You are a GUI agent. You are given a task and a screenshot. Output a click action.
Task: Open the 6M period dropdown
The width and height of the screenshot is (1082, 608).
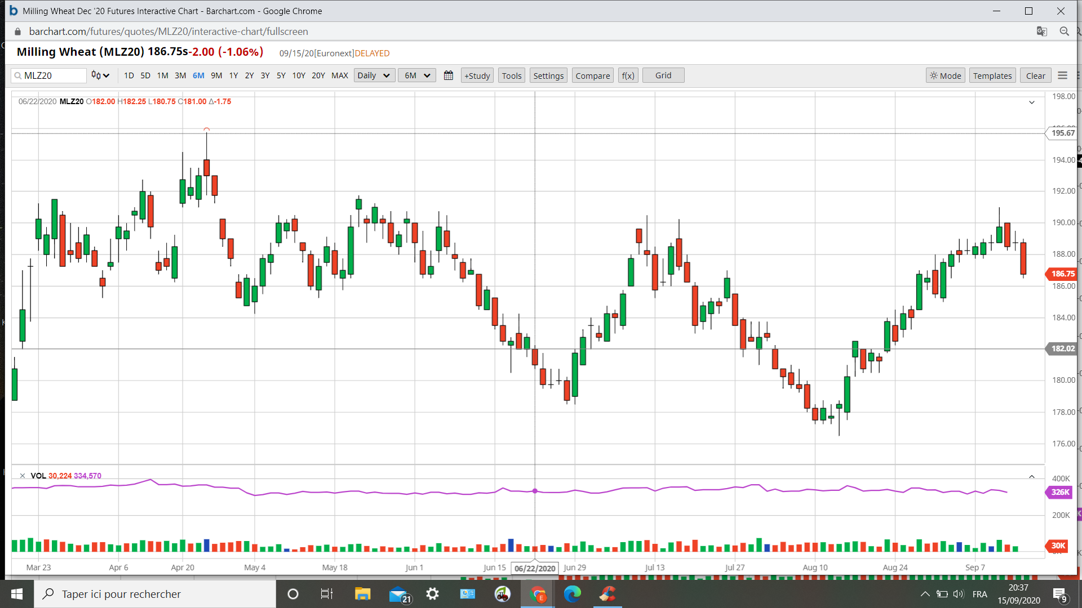[x=417, y=75]
